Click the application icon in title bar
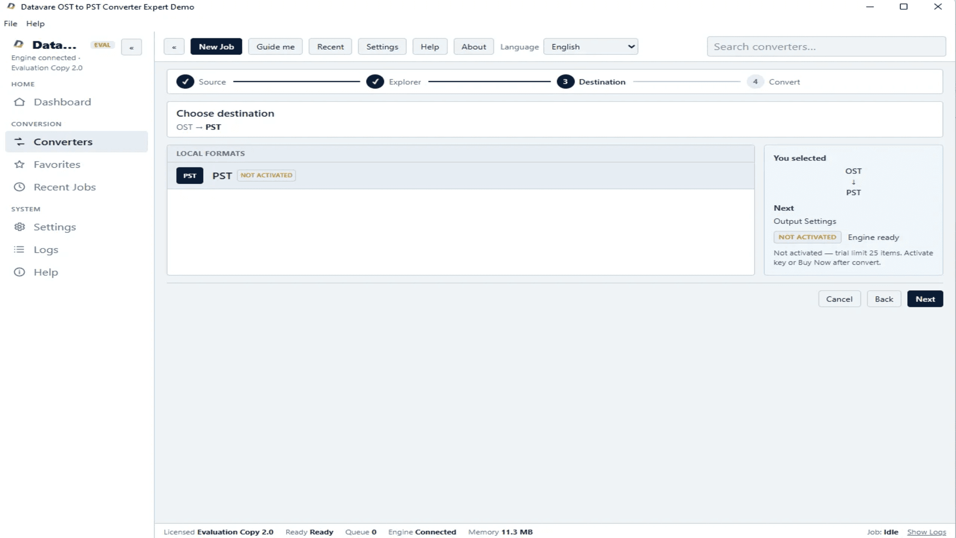956x538 pixels. (x=11, y=7)
